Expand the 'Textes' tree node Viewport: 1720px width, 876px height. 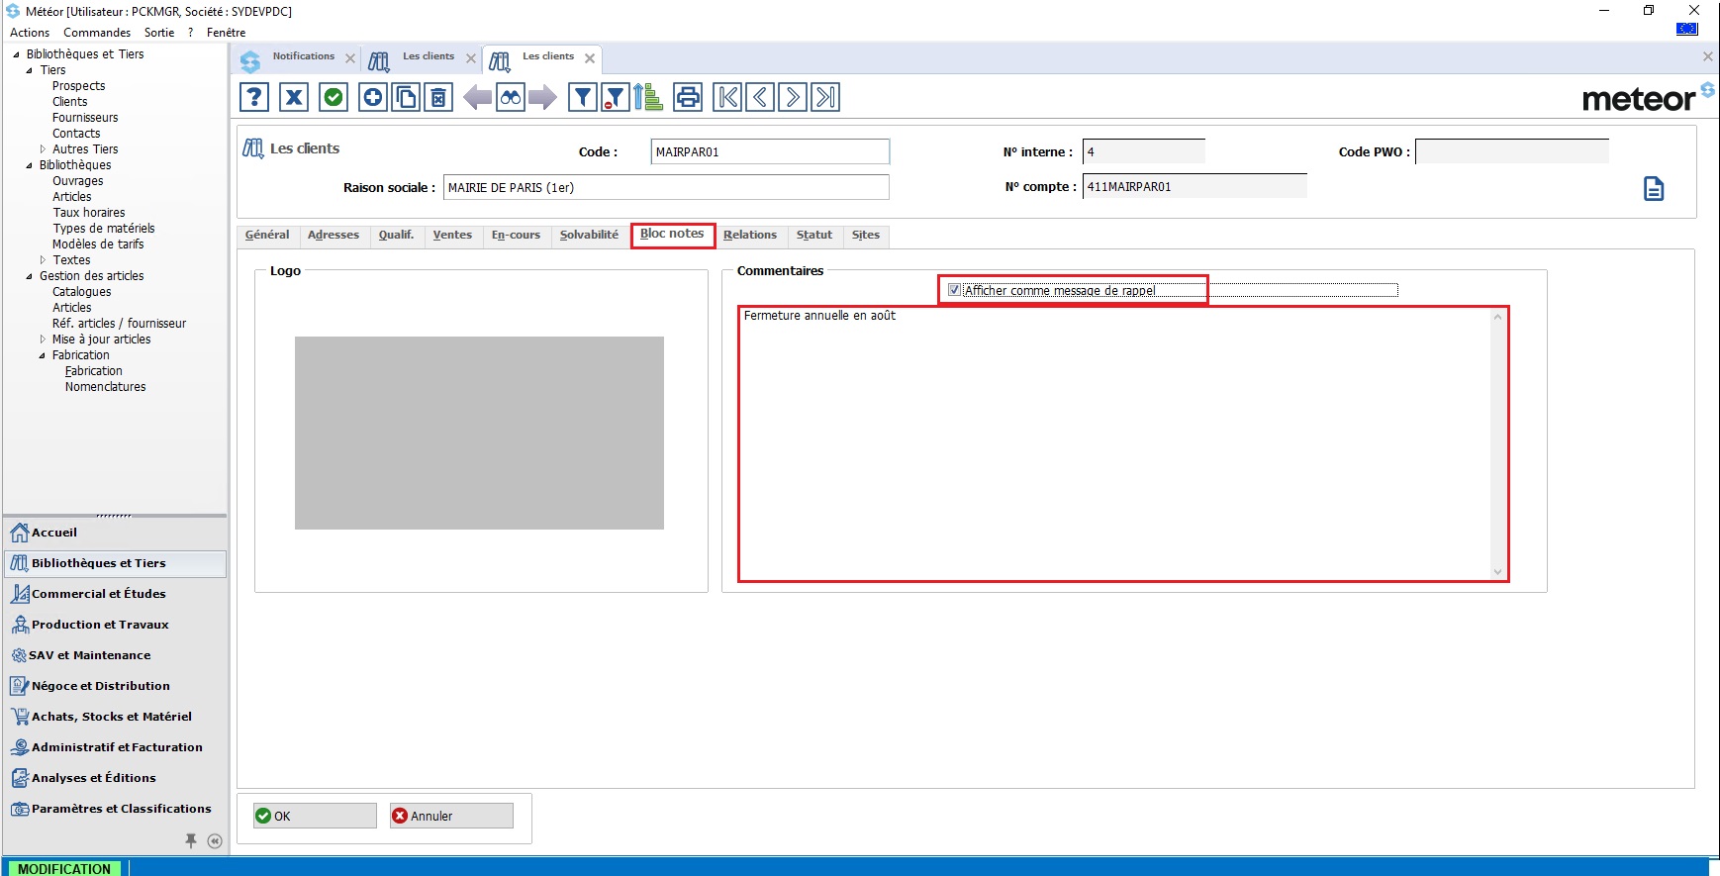43,260
